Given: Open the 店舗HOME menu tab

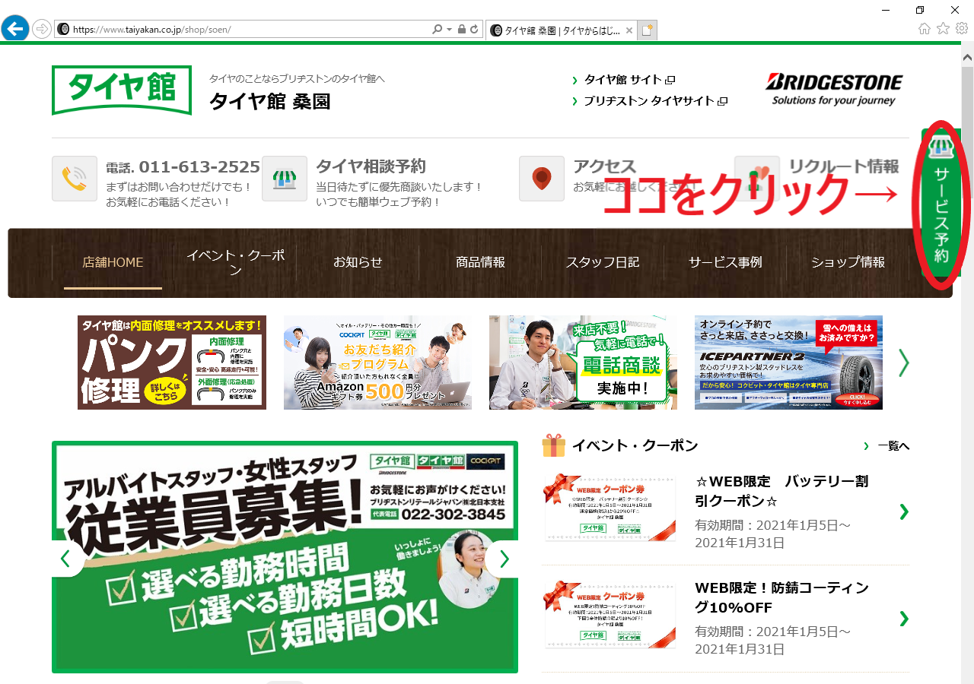Looking at the screenshot, I should (x=113, y=262).
